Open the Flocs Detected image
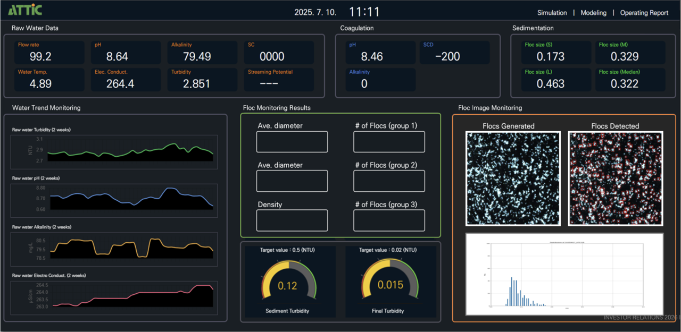Viewport: 681px width, 332px height. [615, 178]
